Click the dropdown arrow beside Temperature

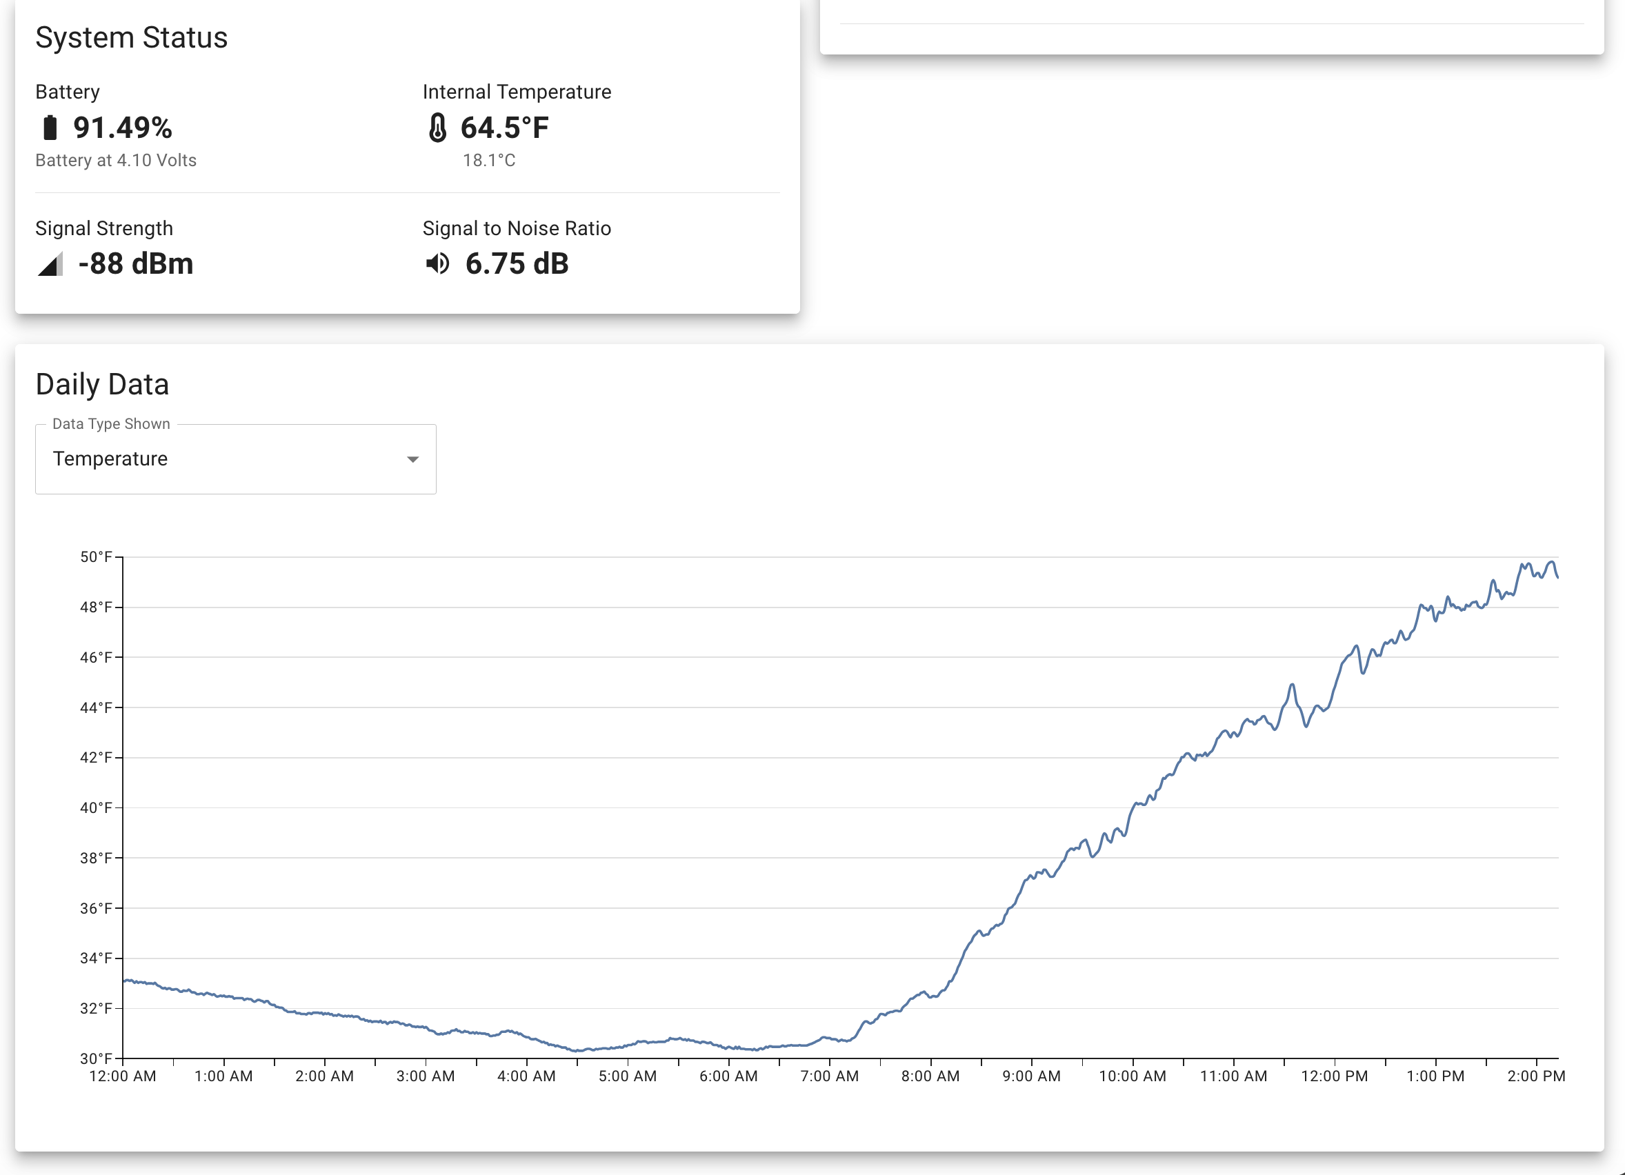pyautogui.click(x=412, y=459)
